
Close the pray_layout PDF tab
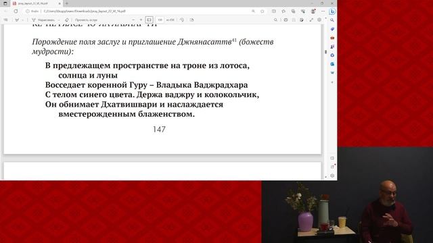point(60,3)
